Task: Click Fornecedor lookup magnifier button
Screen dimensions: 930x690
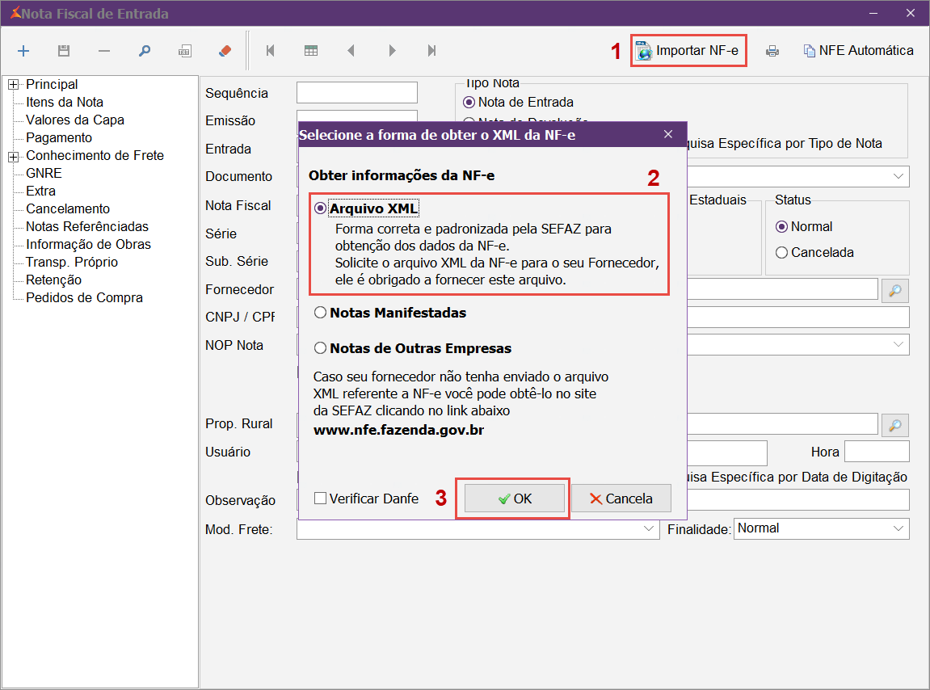Action: pos(895,290)
